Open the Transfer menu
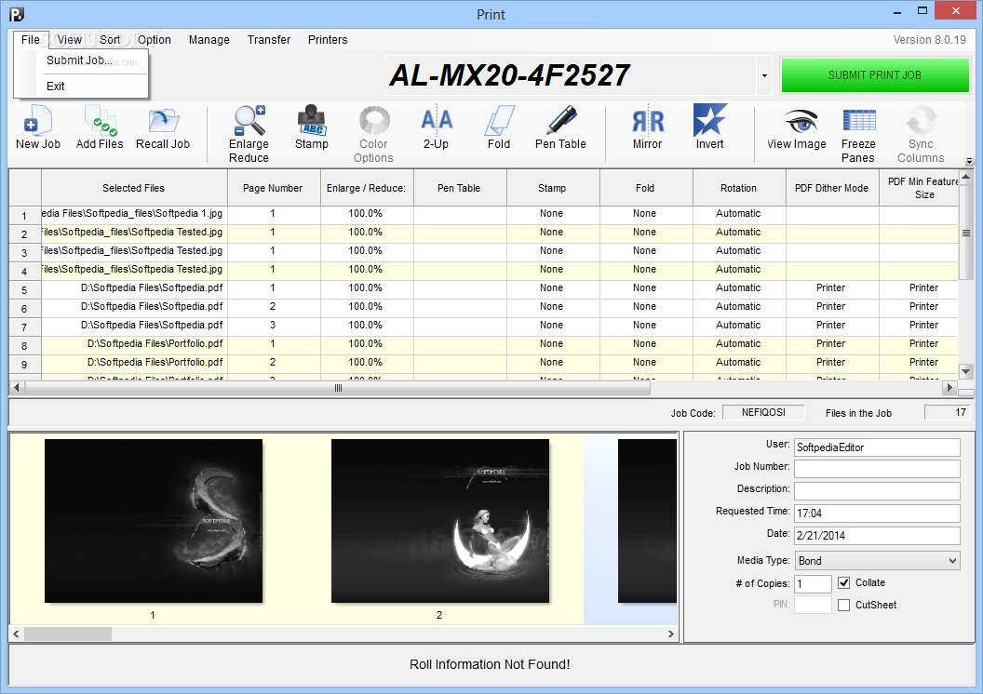The image size is (983, 694). tap(269, 39)
